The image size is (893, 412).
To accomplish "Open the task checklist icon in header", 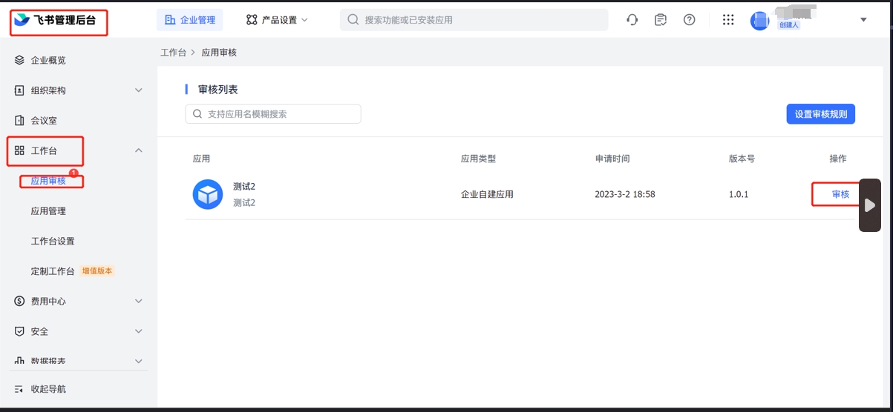I will click(661, 20).
